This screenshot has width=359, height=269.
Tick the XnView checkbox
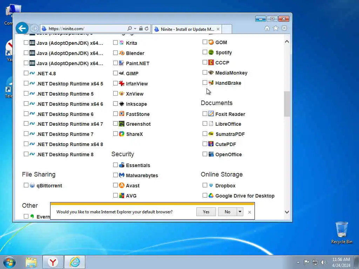point(116,94)
